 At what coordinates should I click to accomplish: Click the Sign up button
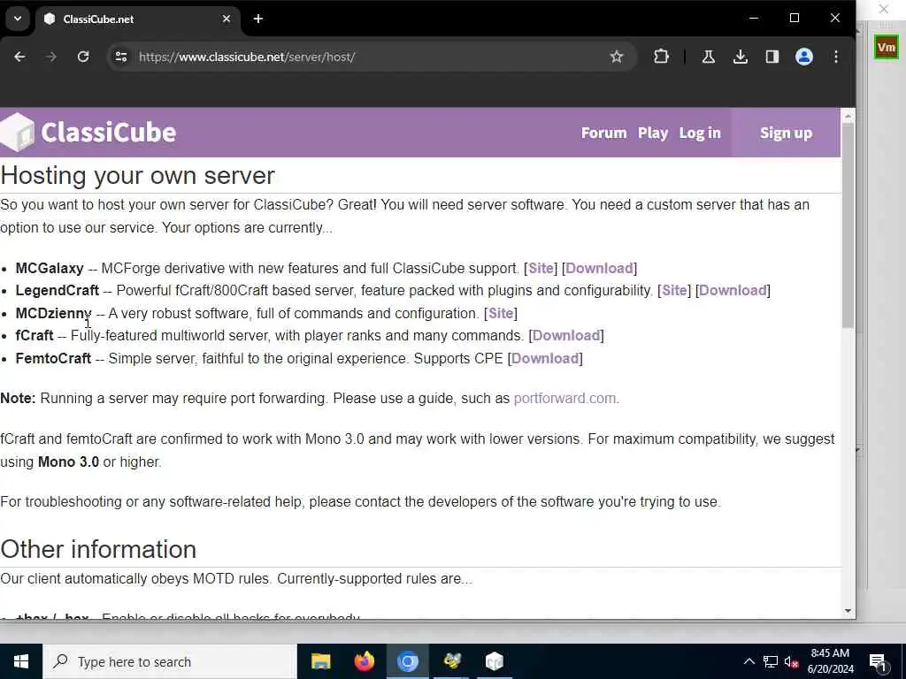(x=786, y=133)
